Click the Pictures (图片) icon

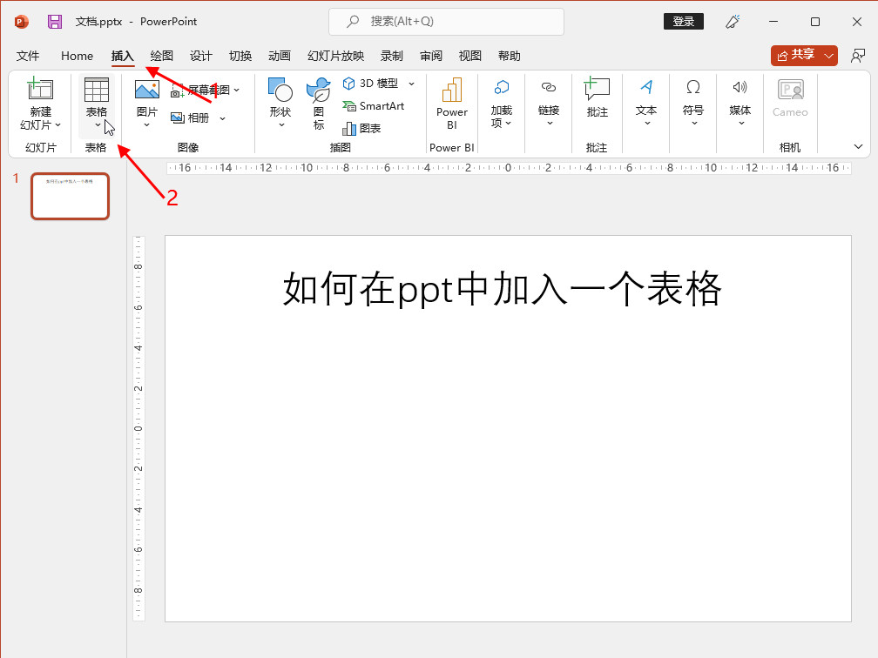coord(146,90)
